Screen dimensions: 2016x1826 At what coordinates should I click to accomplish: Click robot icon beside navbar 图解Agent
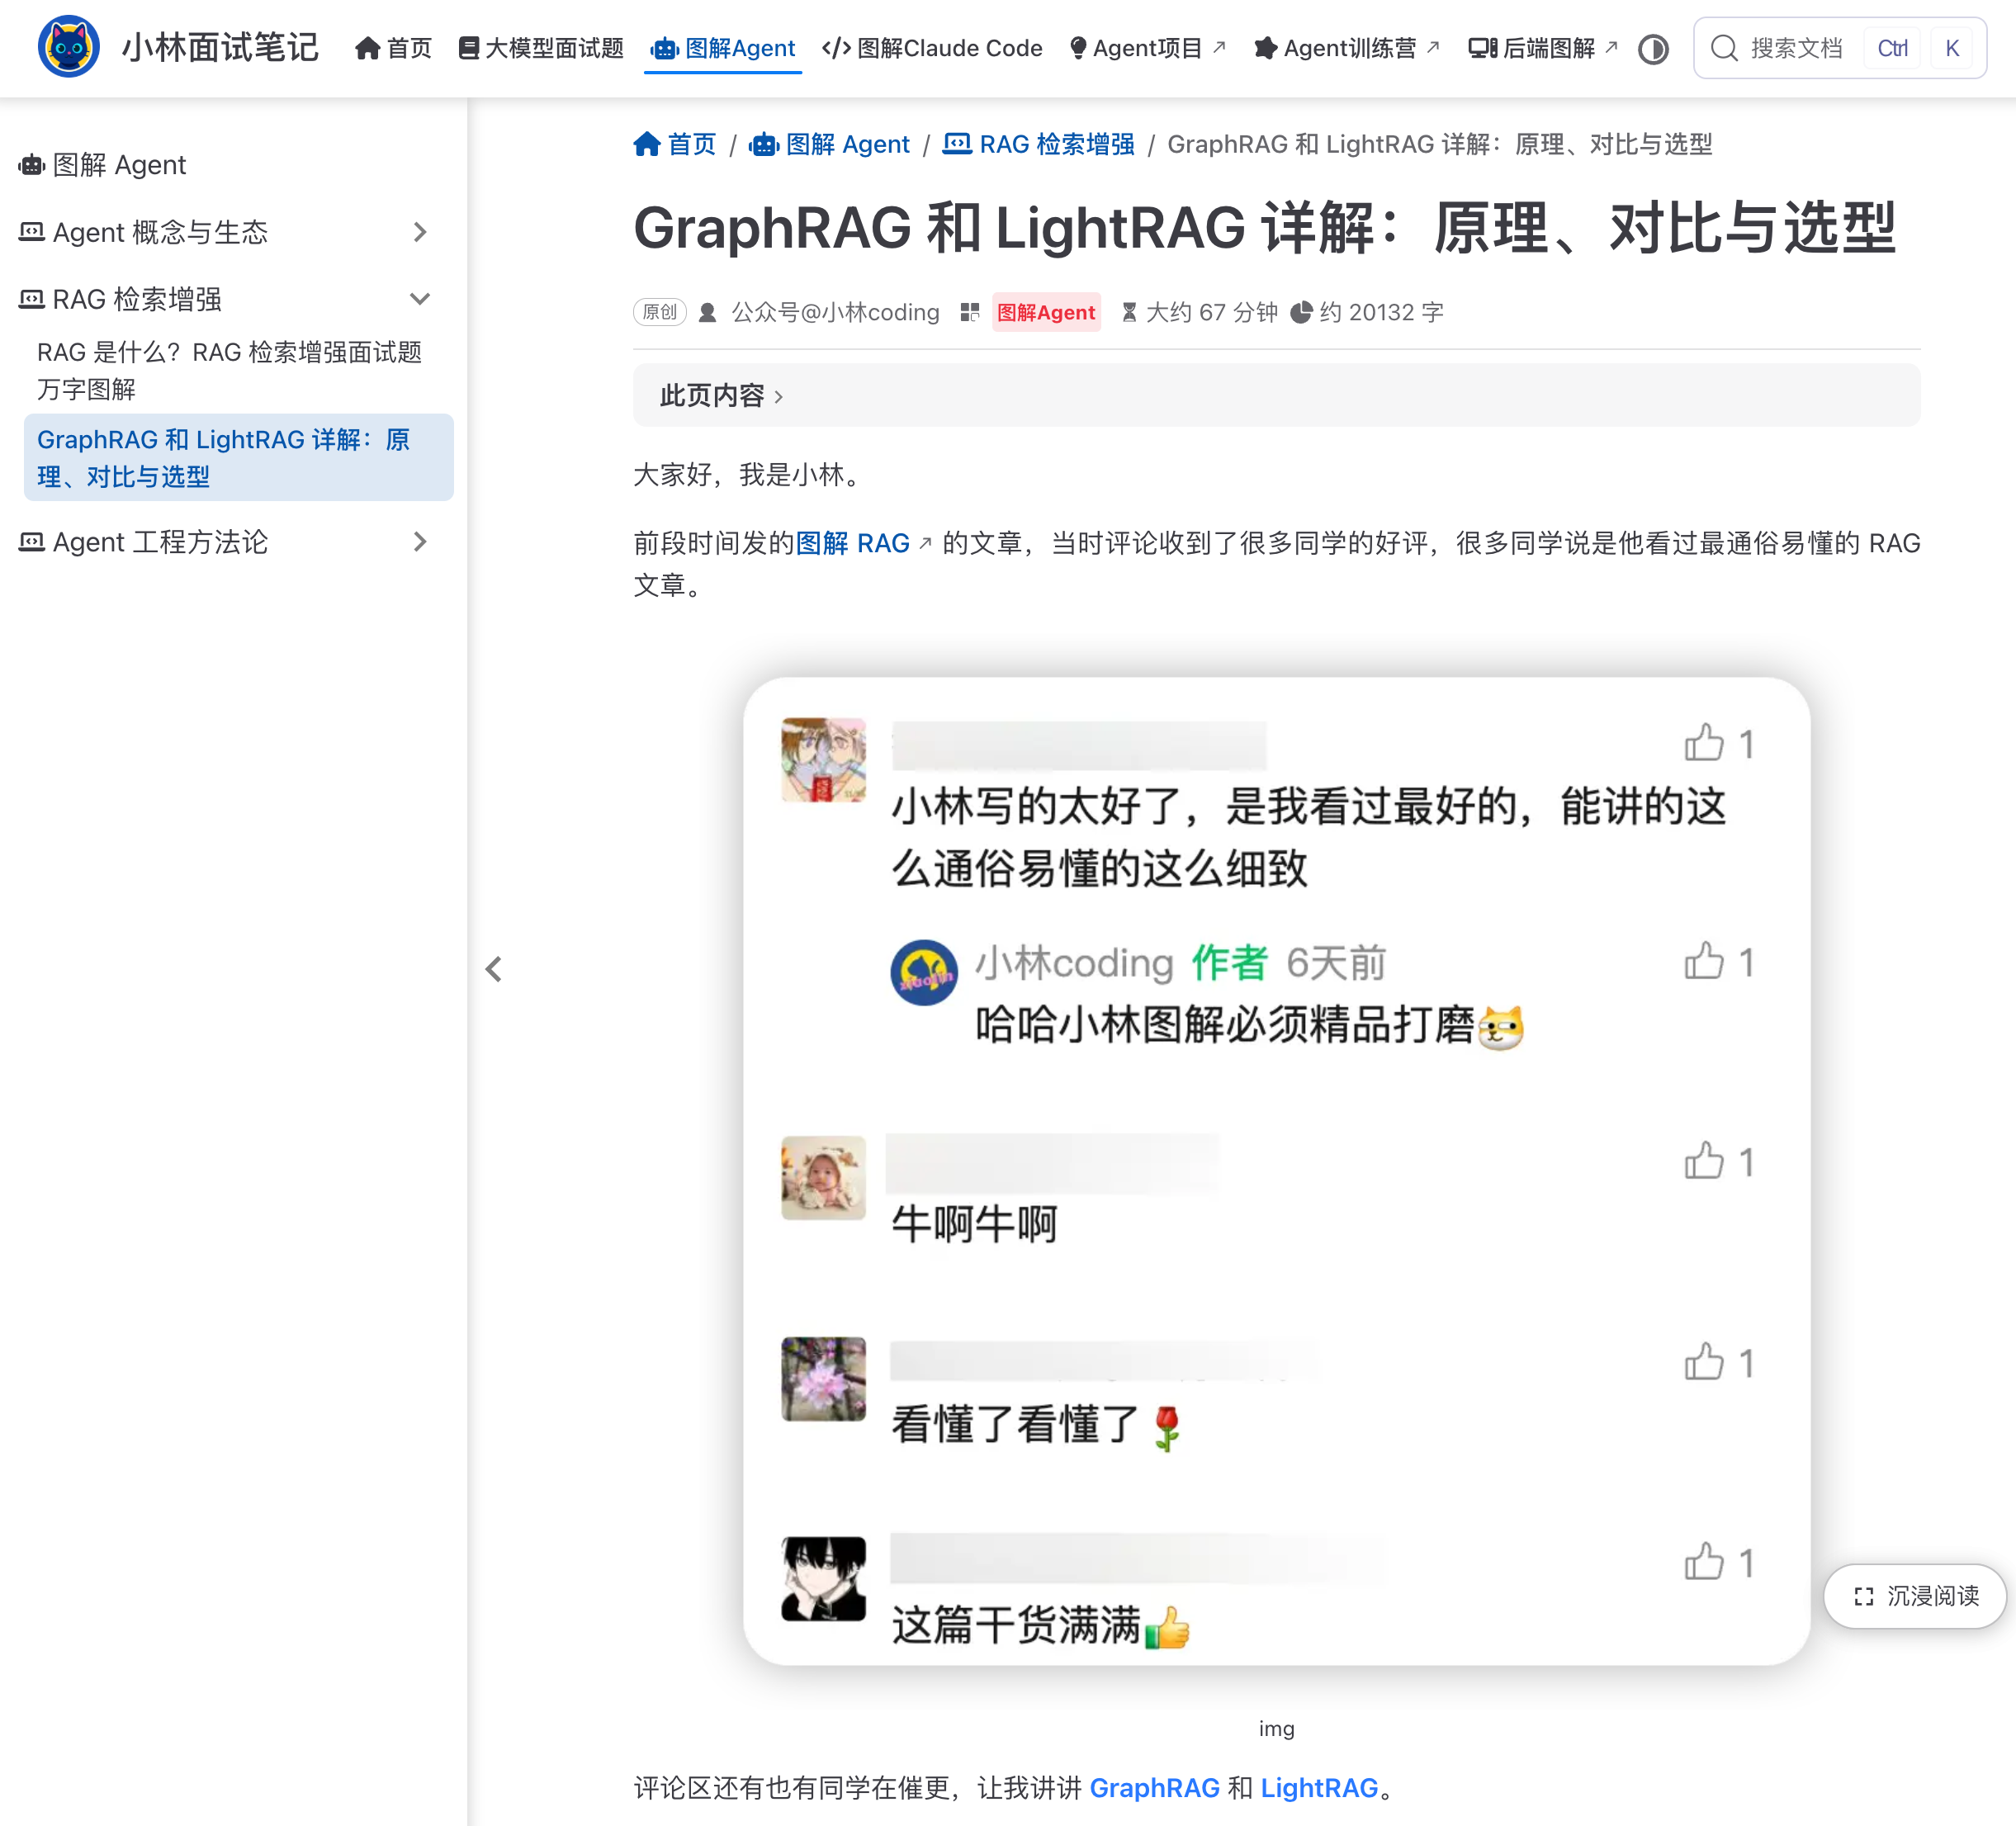(x=664, y=48)
